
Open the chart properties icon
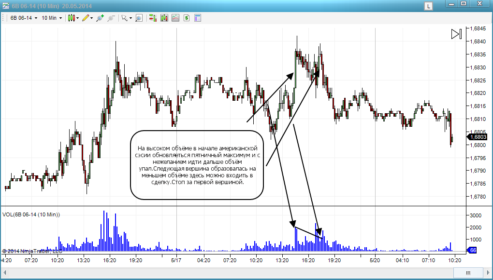(x=198, y=18)
